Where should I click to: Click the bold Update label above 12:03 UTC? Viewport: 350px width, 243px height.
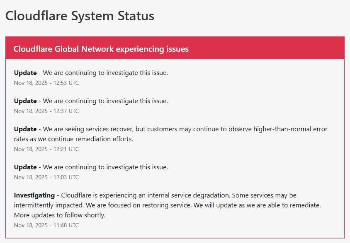click(x=25, y=167)
